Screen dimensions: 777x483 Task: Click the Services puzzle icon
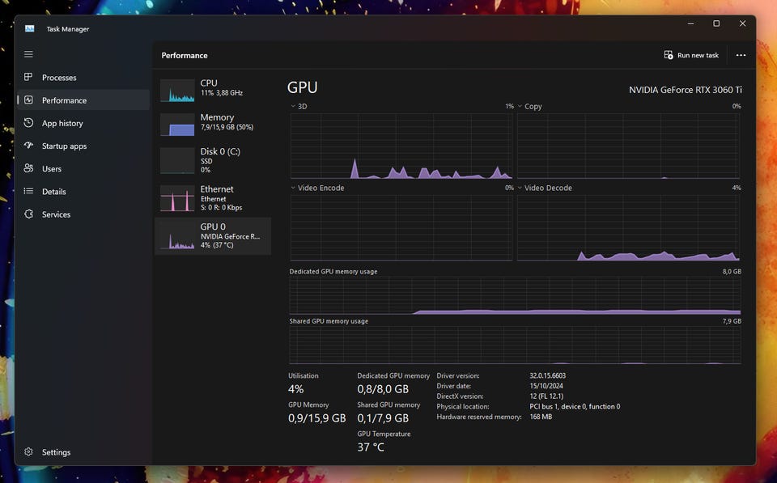(28, 214)
